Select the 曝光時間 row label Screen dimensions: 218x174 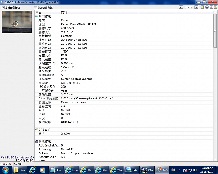point(45,52)
